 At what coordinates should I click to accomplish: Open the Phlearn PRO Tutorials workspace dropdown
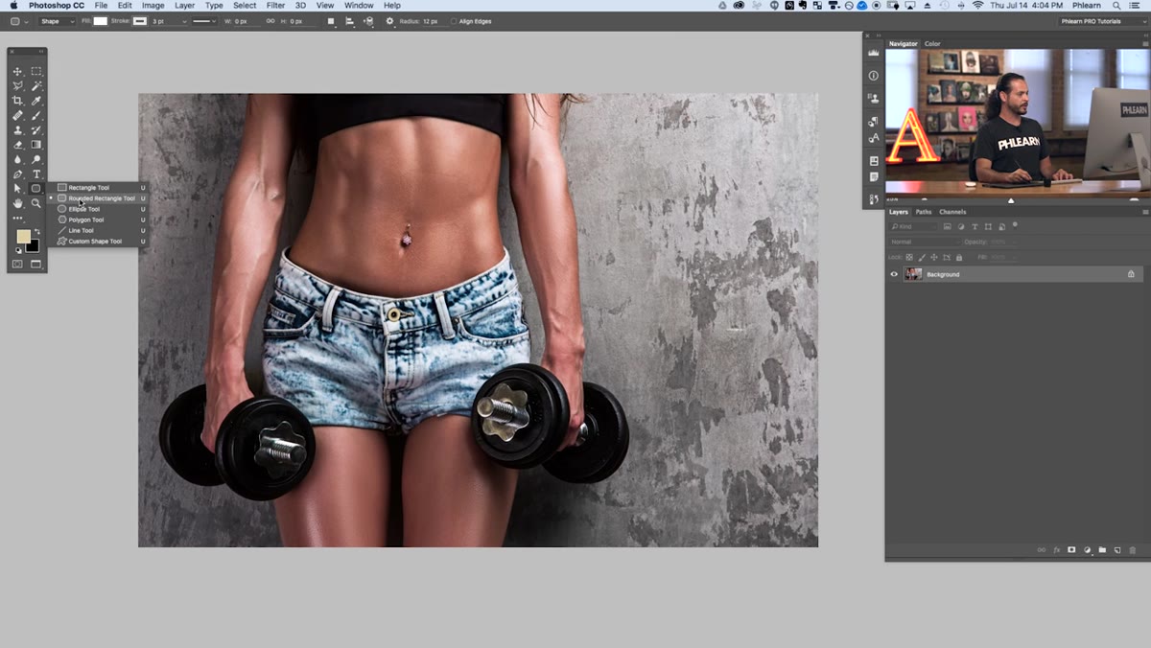pyautogui.click(x=1103, y=21)
